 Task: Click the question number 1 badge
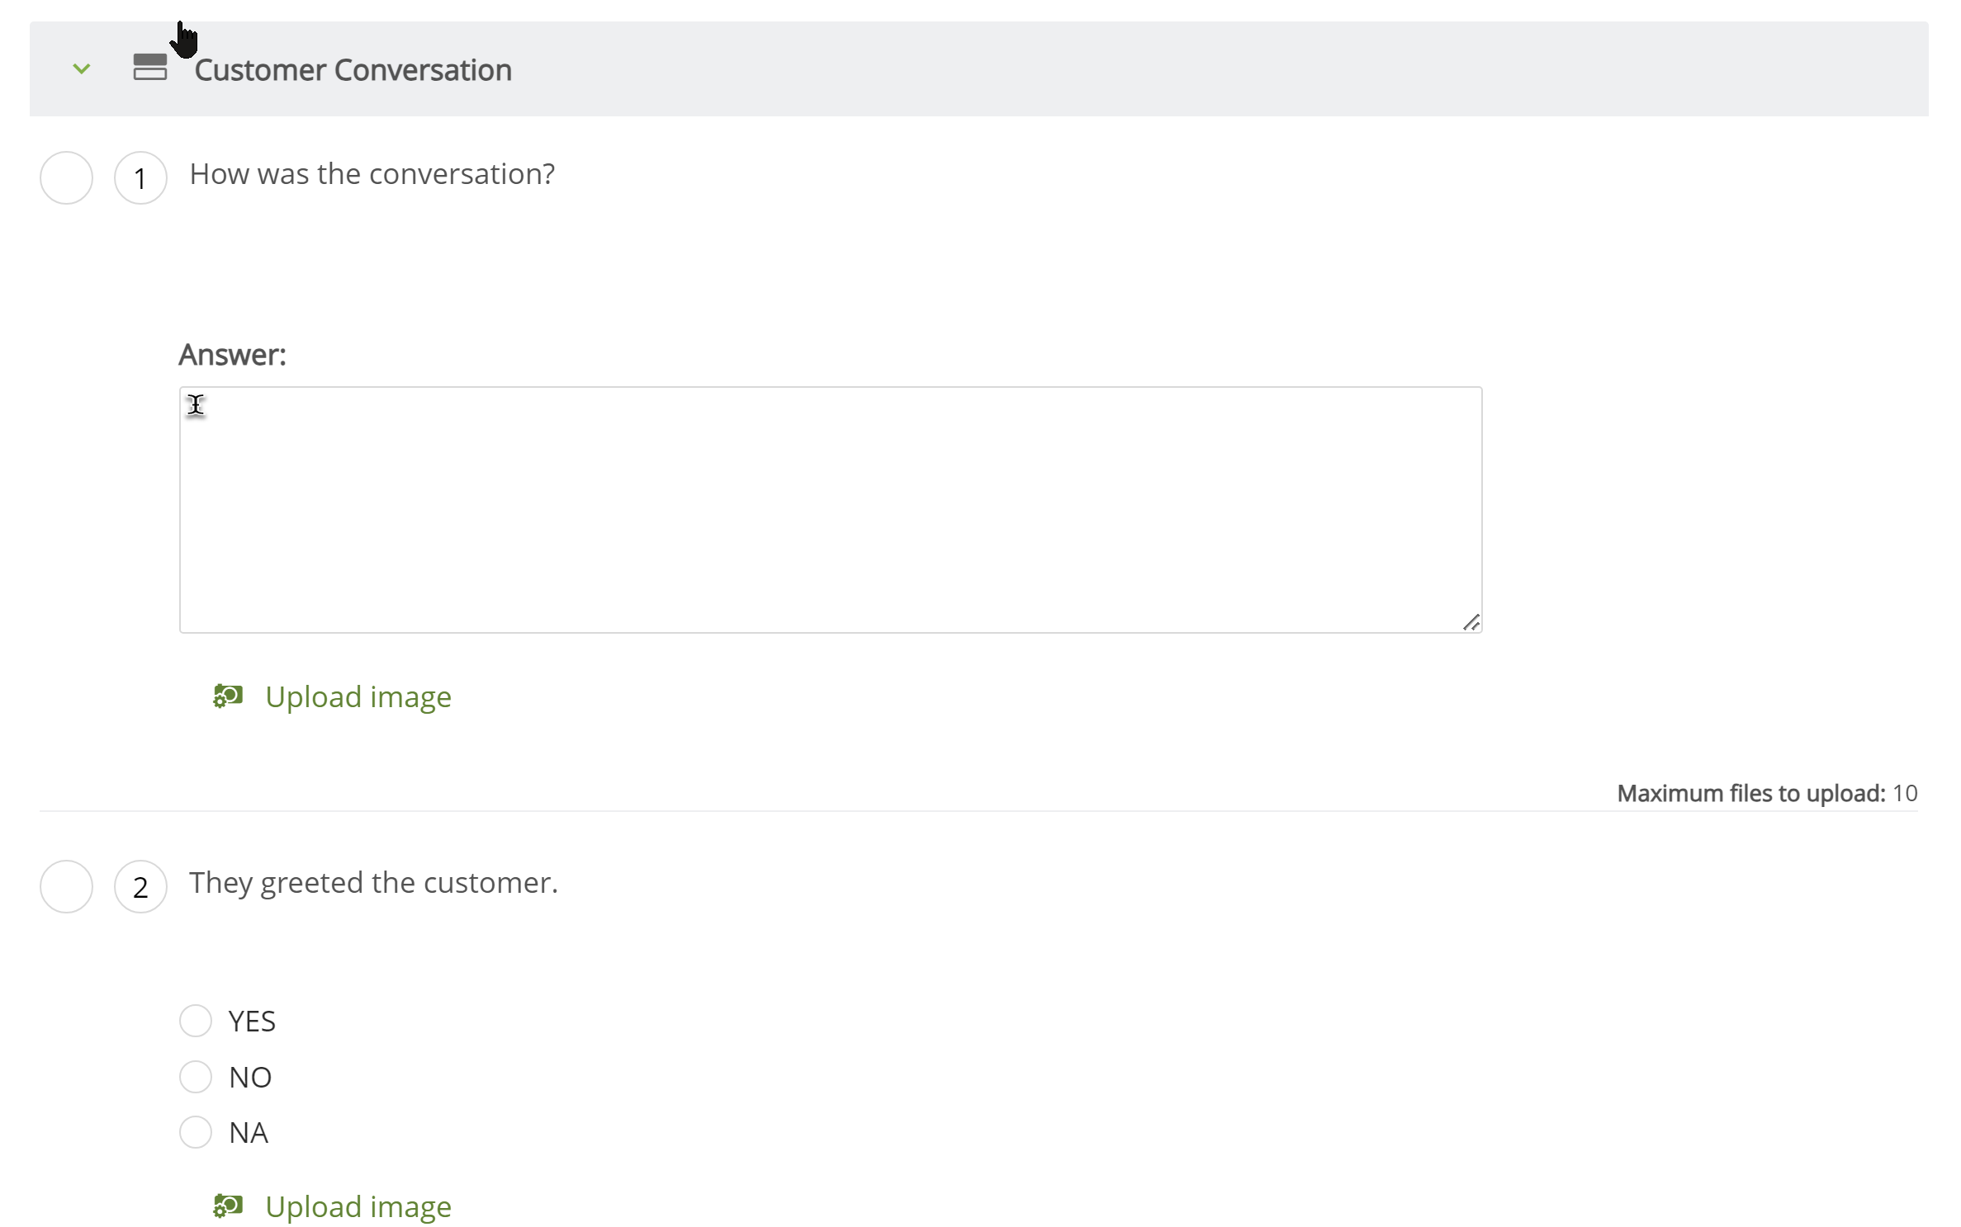(x=140, y=177)
